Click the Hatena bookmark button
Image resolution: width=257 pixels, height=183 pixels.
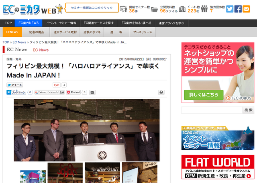tap(16, 93)
